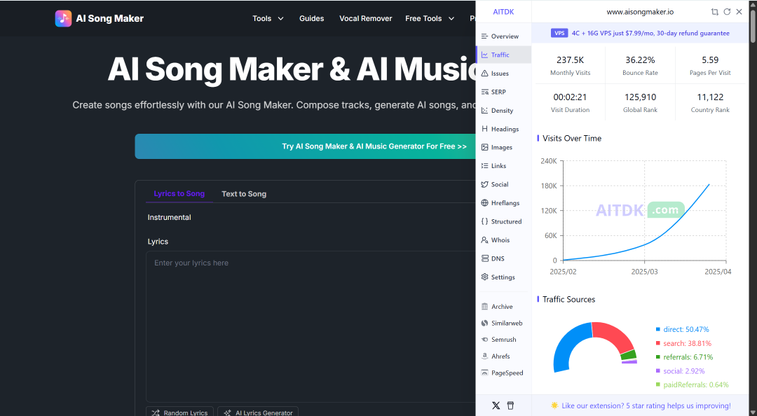
Task: Click the Semrush icon
Action: (485, 340)
